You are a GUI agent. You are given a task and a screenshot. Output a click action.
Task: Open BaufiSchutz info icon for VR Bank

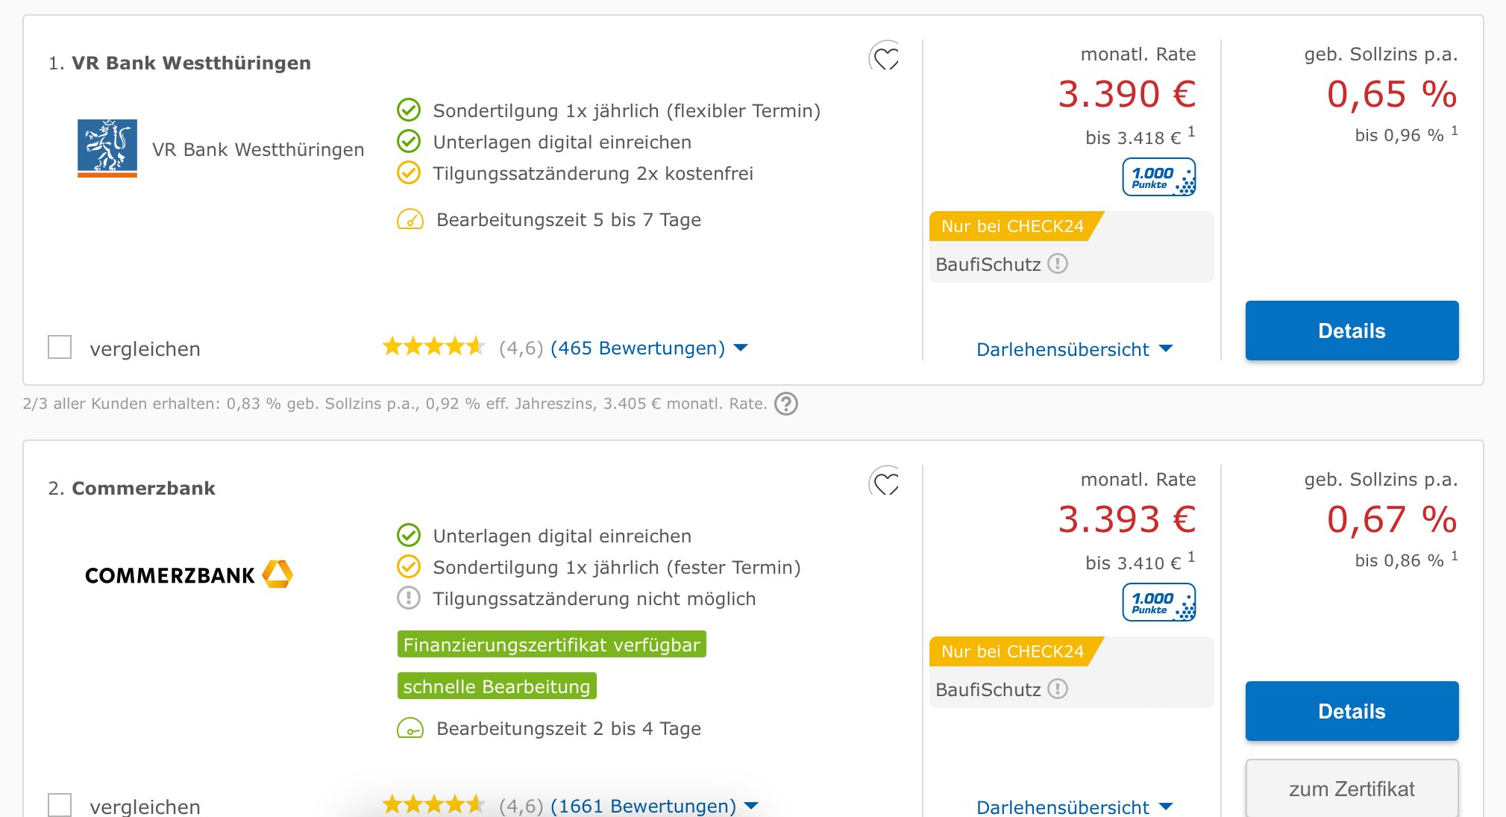(1058, 263)
